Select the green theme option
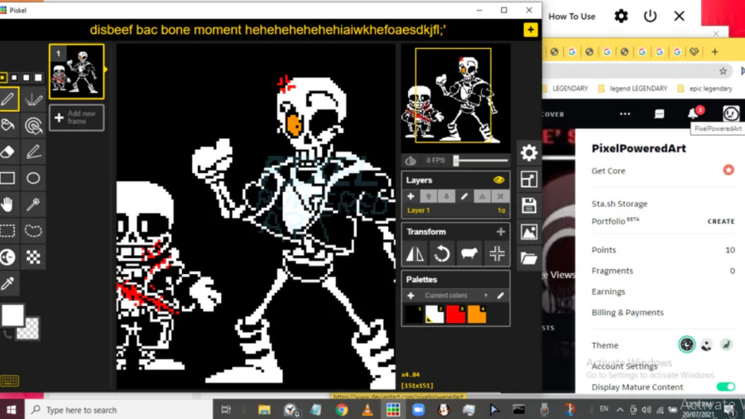Image resolution: width=745 pixels, height=419 pixels. [x=726, y=345]
